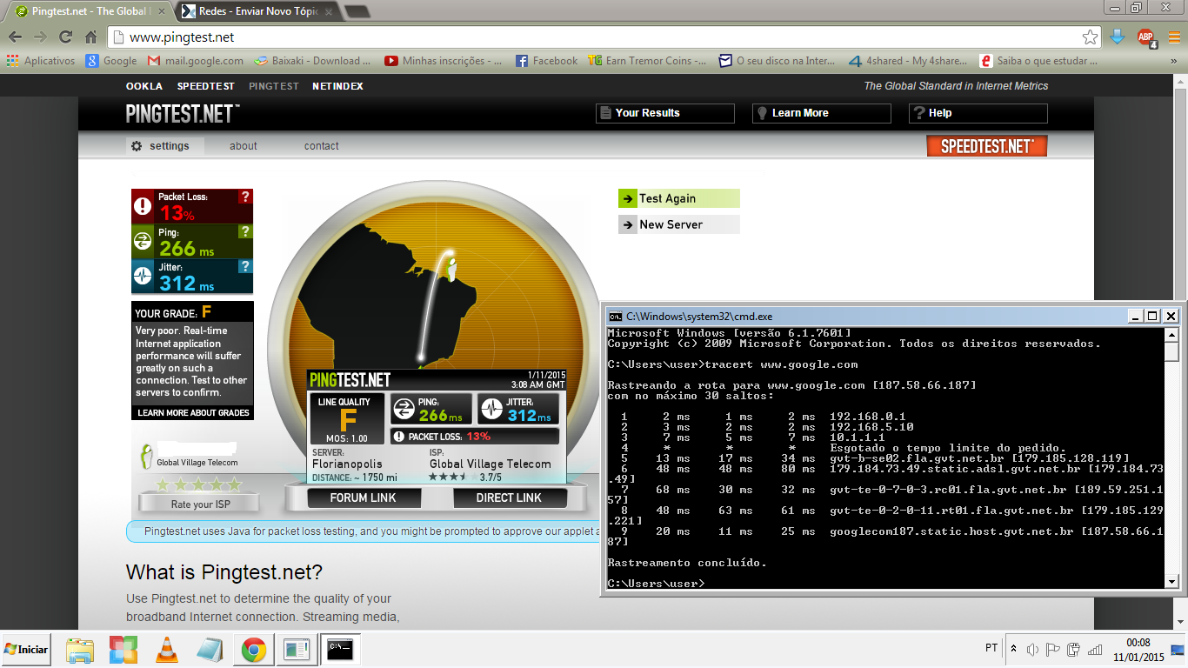Select PINGTEST in the top navigation
This screenshot has height=668, width=1188.
pos(274,86)
